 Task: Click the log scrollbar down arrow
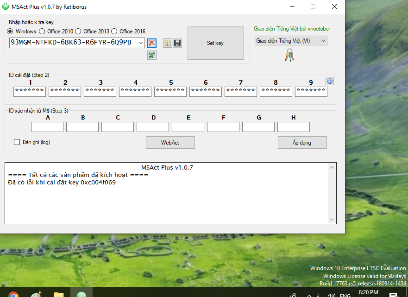(x=332, y=220)
